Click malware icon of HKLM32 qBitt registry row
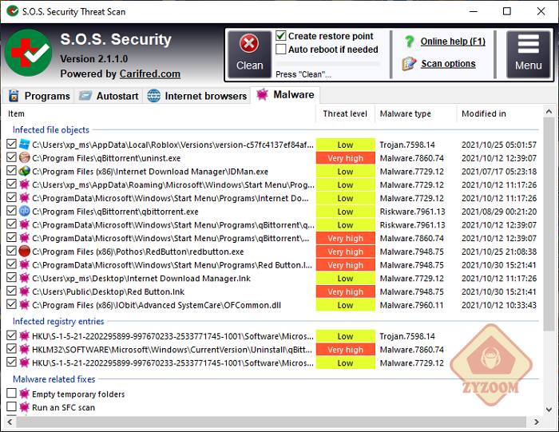Viewport: 559px width, 432px height. [24, 349]
